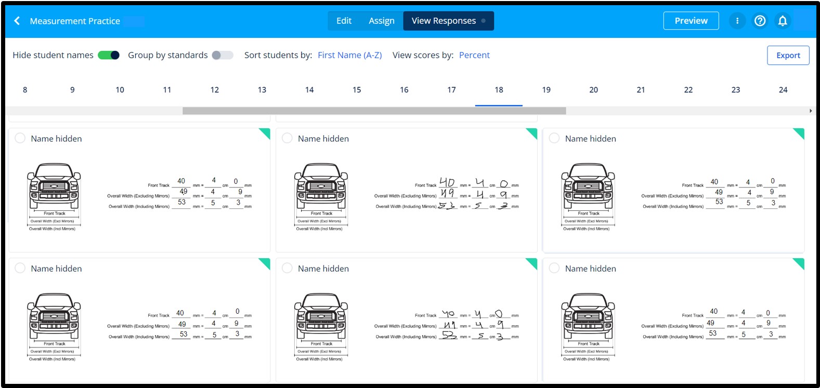Open the help question mark icon
820x388 pixels.
[760, 21]
